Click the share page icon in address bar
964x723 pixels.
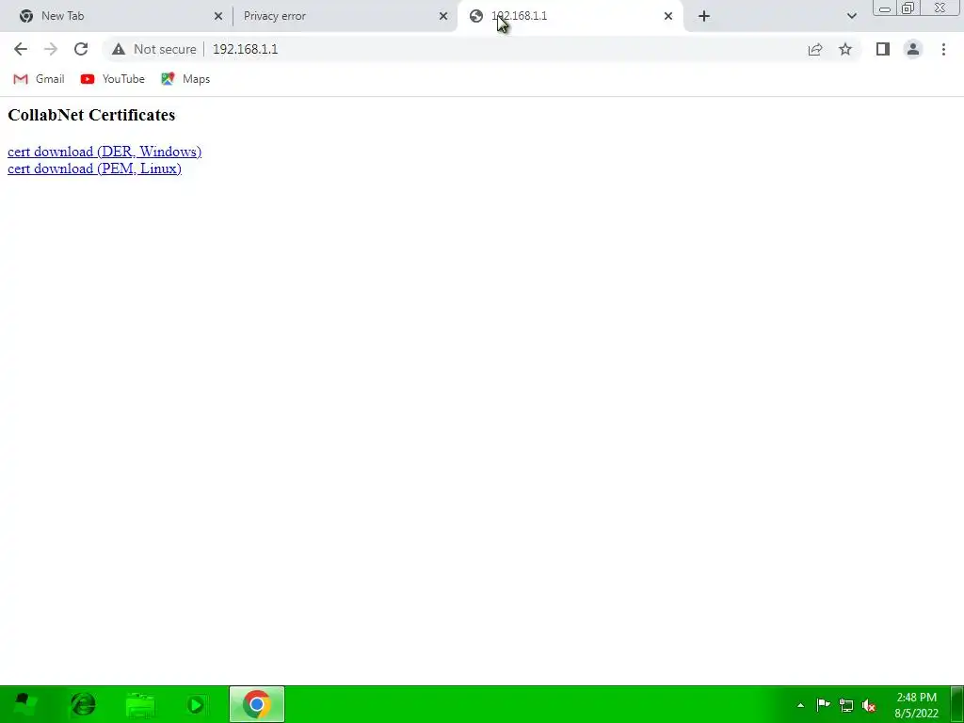pos(815,49)
